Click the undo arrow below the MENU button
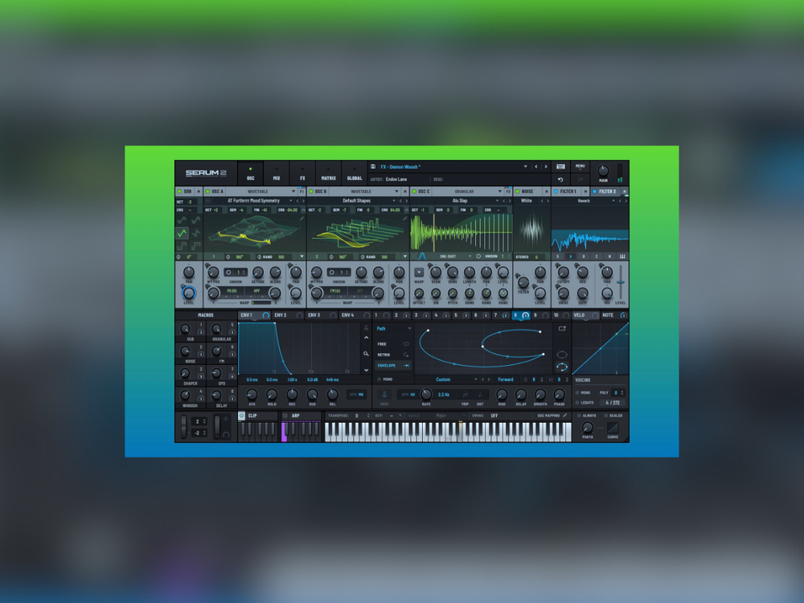This screenshot has height=603, width=804. click(560, 180)
